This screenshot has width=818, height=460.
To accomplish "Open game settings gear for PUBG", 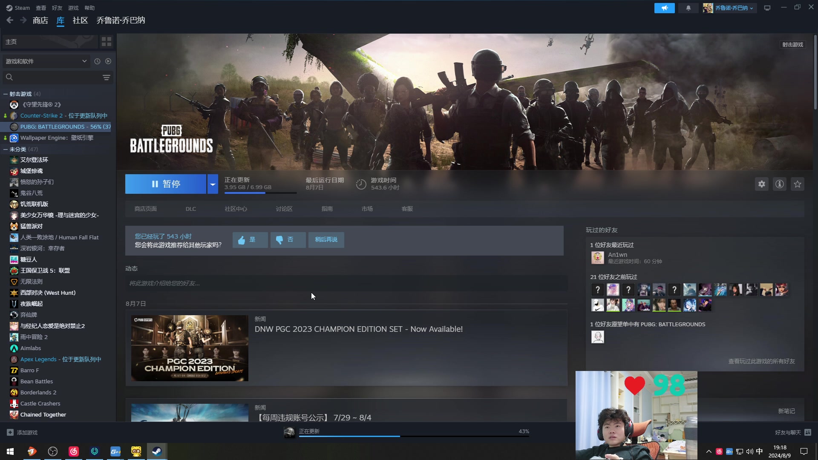I will point(761,184).
